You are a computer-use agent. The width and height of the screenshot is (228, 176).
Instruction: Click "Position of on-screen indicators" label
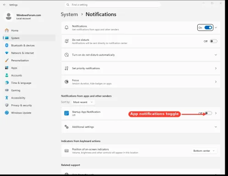pos(90,149)
